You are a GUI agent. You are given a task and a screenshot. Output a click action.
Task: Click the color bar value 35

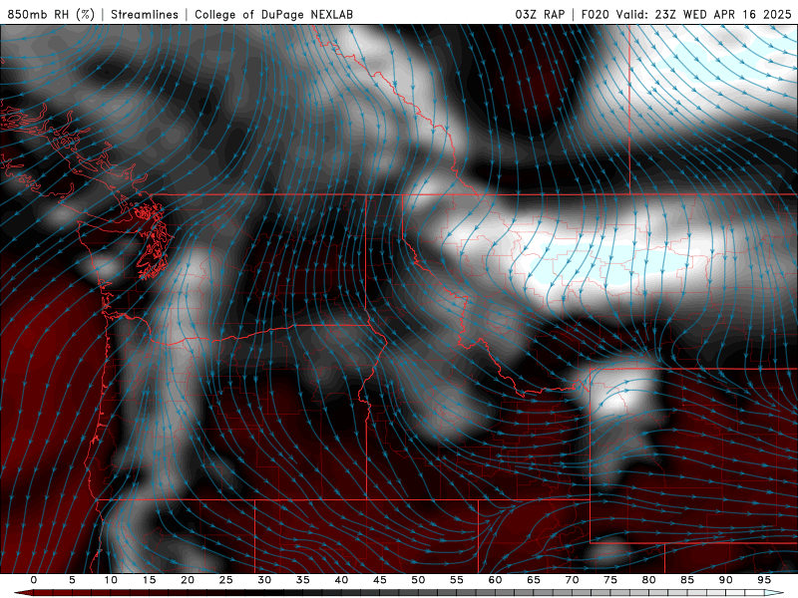pyautogui.click(x=303, y=580)
